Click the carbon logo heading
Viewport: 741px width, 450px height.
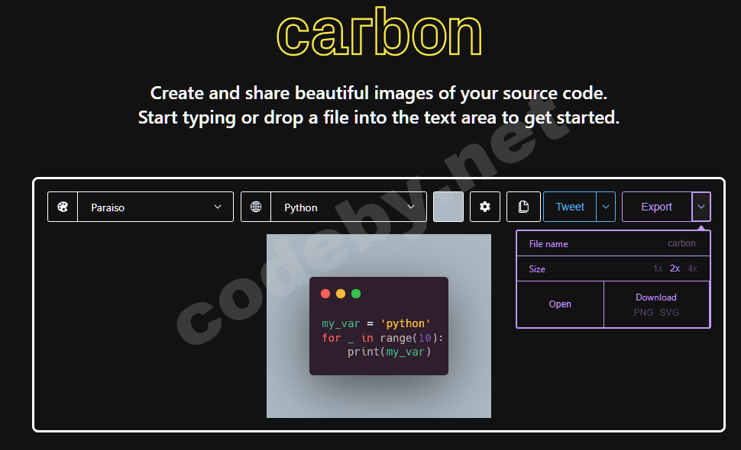click(x=379, y=31)
